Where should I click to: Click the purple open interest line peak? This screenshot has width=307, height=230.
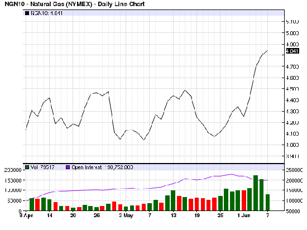[232, 174]
